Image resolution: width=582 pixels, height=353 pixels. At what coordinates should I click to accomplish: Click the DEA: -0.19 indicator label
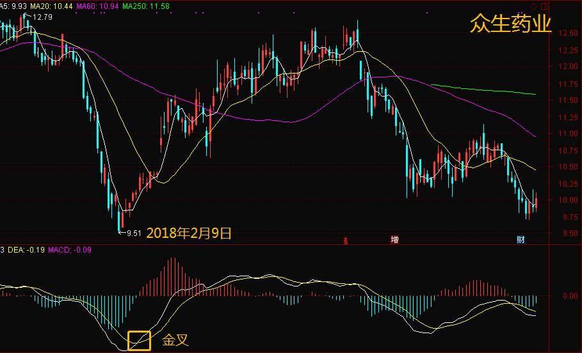click(x=26, y=250)
